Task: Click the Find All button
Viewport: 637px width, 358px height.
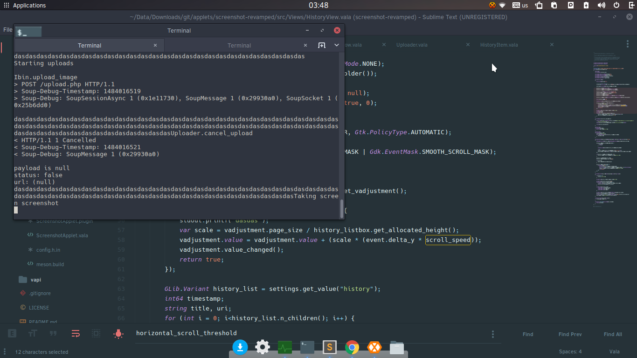Action: point(613,334)
